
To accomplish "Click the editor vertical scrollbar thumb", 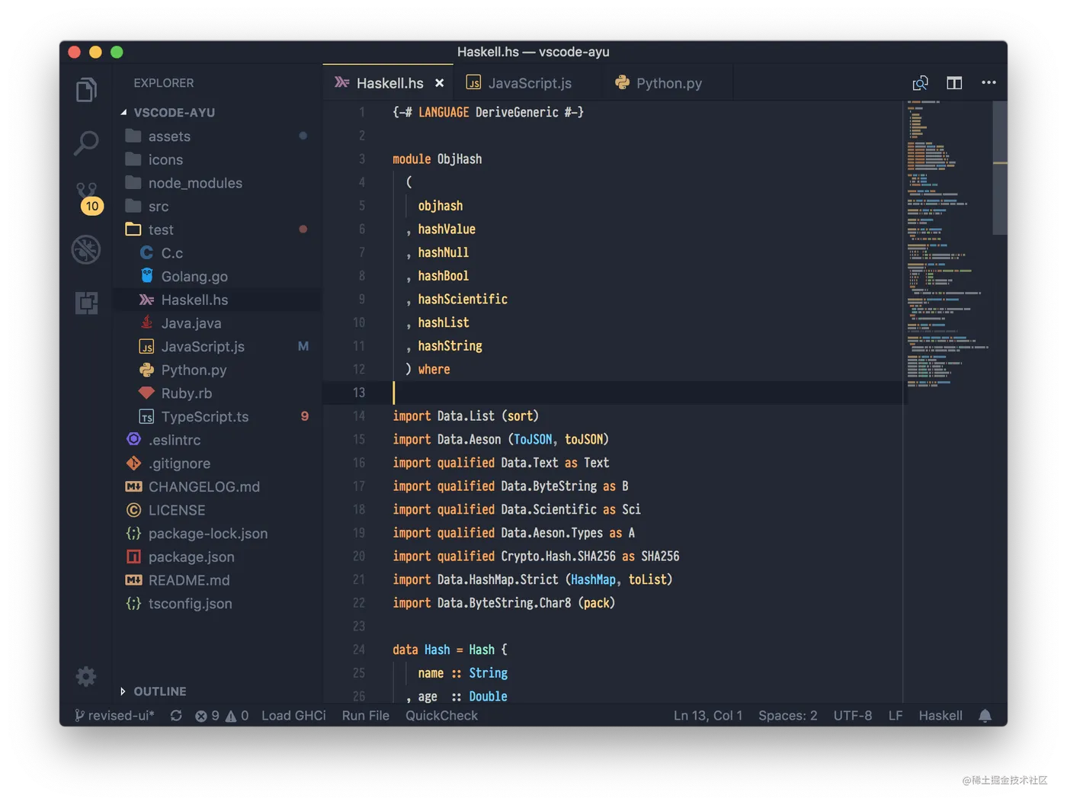I will tap(1000, 168).
